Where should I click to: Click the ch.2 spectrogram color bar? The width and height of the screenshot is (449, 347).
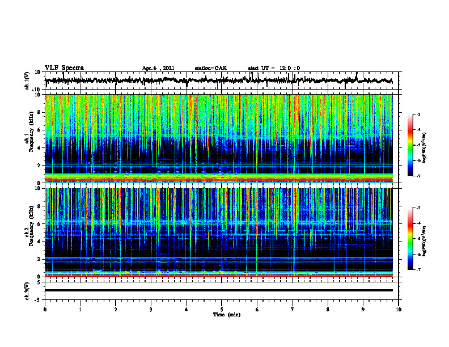tap(410, 239)
